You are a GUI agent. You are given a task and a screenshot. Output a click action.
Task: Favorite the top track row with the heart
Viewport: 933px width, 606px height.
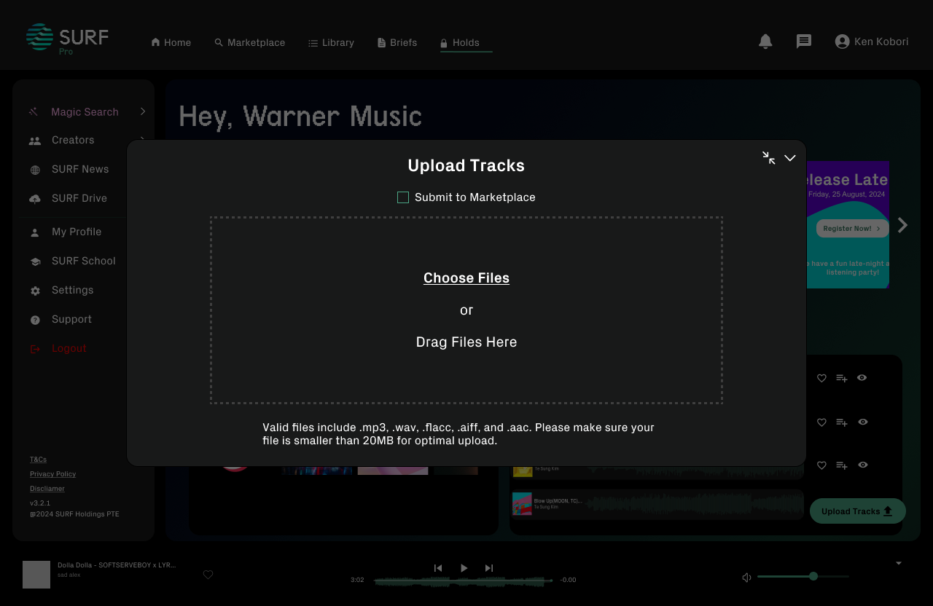coord(821,378)
